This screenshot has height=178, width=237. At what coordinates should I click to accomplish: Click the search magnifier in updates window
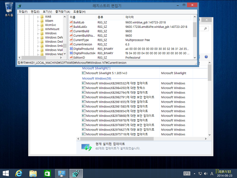point(205,29)
